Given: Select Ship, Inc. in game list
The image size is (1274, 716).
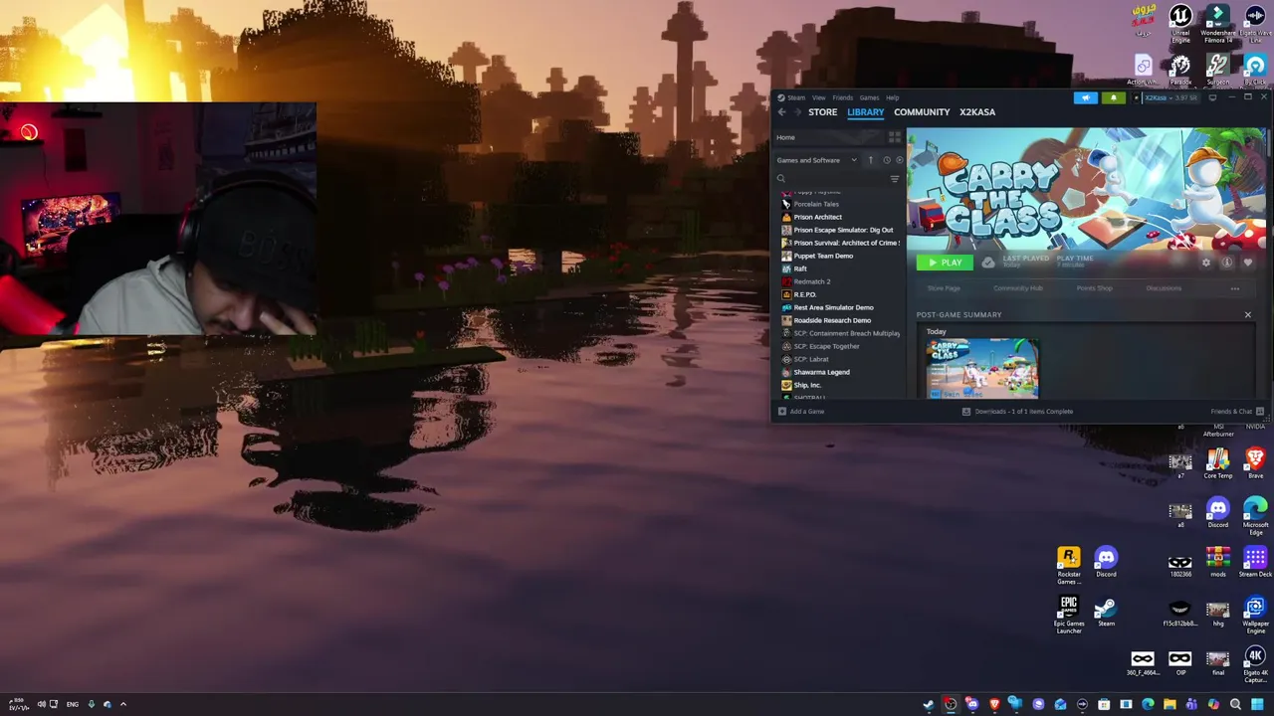Looking at the screenshot, I should click(x=807, y=385).
